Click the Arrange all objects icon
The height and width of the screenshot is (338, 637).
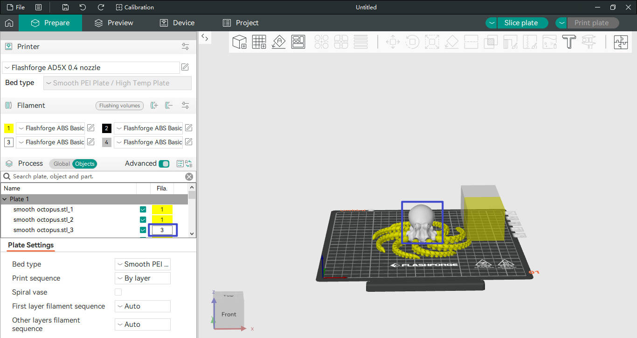click(298, 42)
